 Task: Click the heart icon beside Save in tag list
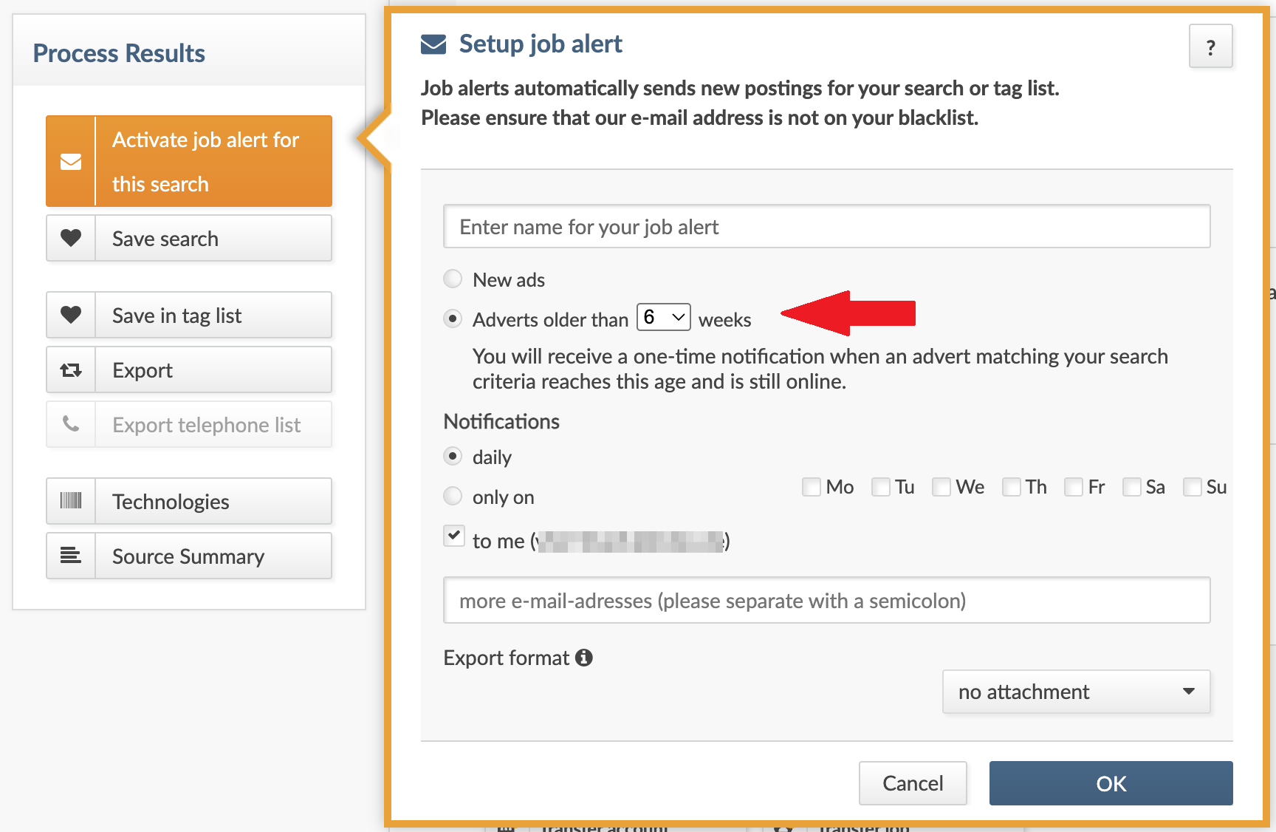click(x=71, y=315)
